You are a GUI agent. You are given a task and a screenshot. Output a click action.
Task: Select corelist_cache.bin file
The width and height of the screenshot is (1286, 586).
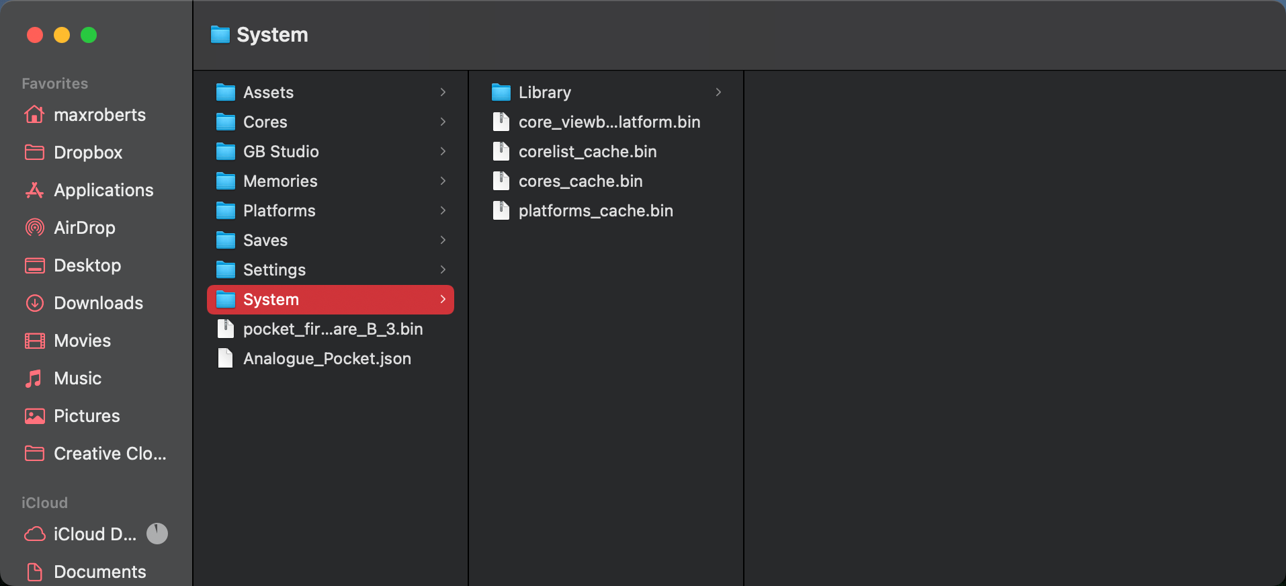pyautogui.click(x=587, y=151)
